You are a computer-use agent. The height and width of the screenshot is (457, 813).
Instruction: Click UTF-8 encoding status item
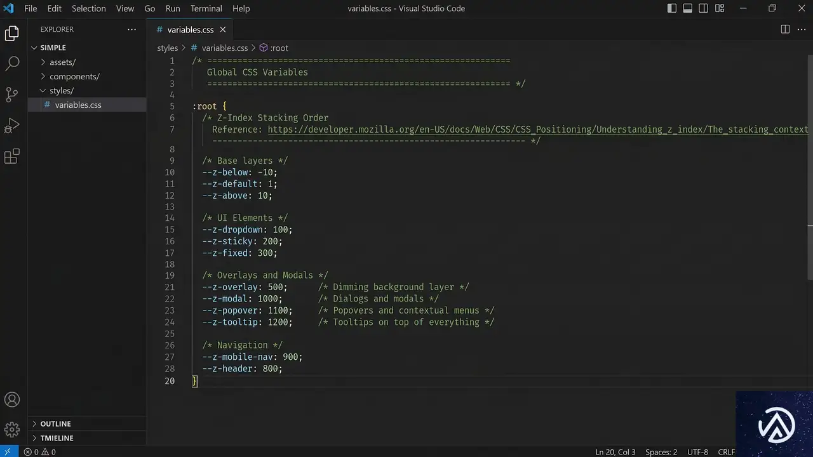(697, 452)
